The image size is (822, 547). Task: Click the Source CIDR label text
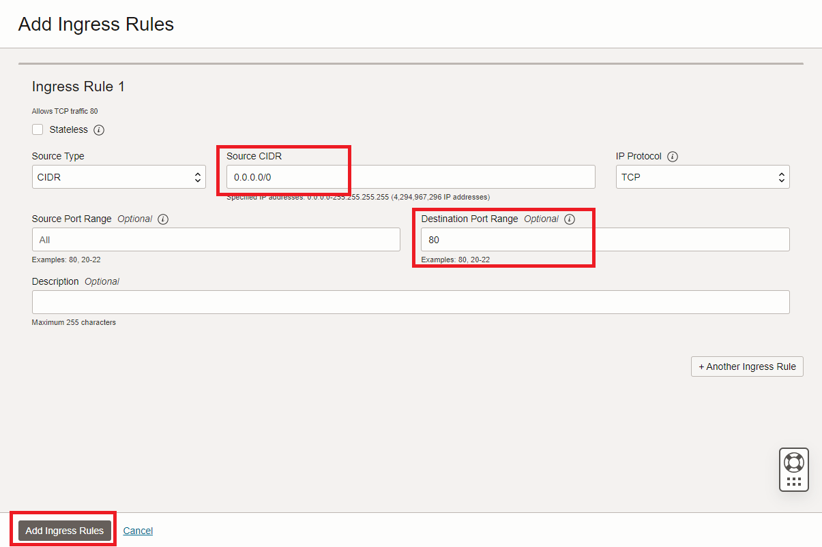pos(254,156)
